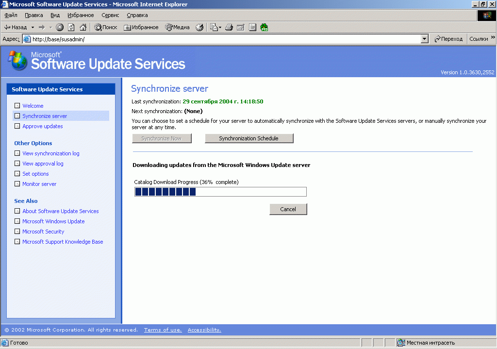Click the Internet Explorer icon in title bar
Image resolution: width=497 pixels, height=349 pixels.
coord(4,4)
